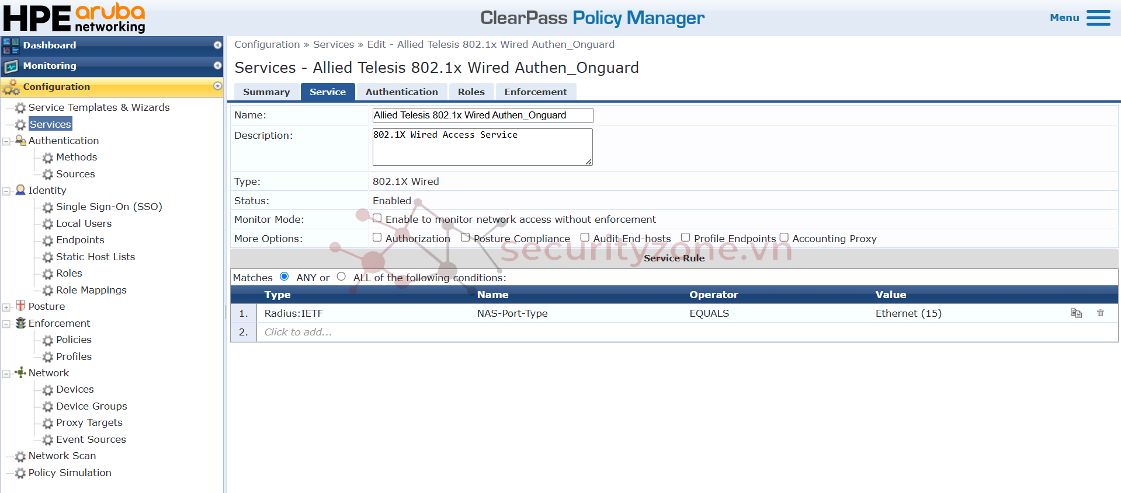Expand the Dashboard section arrow

[x=217, y=45]
